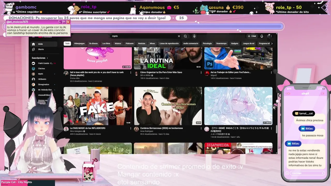Close the el_moicas7673 message popup

pos(68,22)
